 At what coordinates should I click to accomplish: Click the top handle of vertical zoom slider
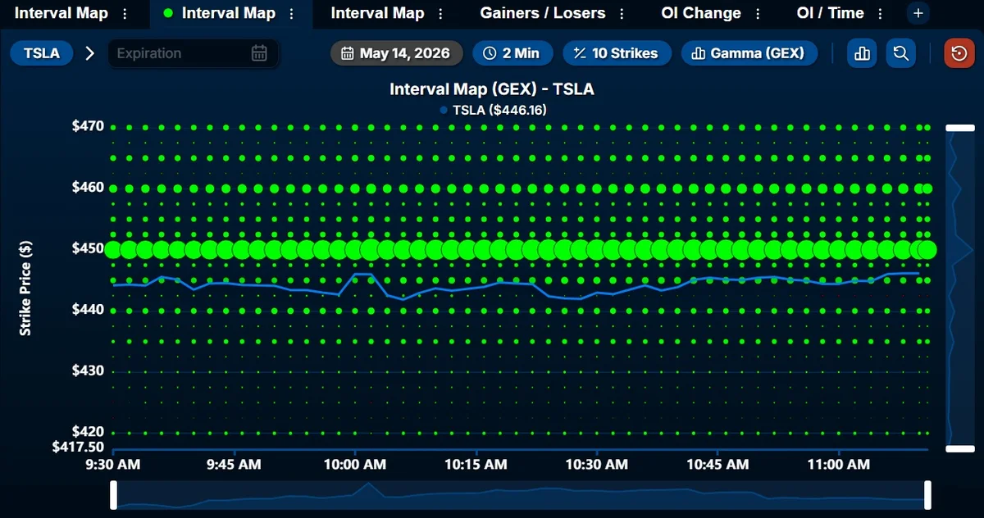pos(960,128)
